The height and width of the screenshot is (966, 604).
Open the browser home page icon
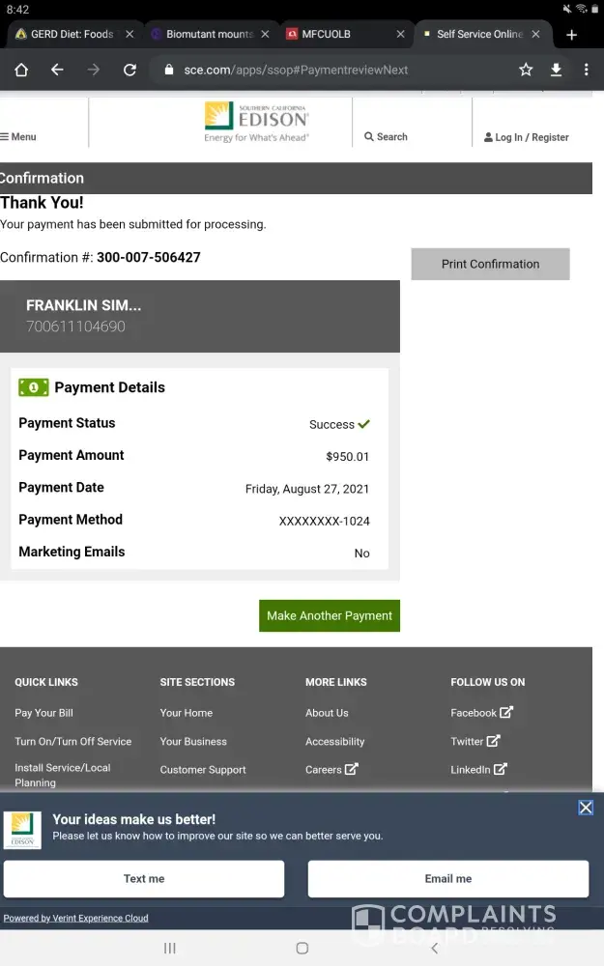click(21, 70)
